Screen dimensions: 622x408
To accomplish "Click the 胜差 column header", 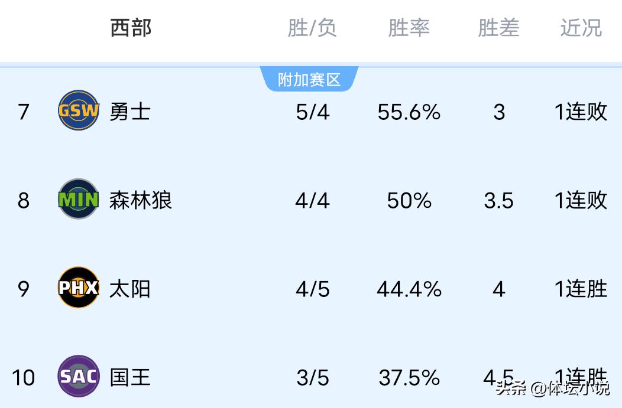I will click(x=498, y=28).
